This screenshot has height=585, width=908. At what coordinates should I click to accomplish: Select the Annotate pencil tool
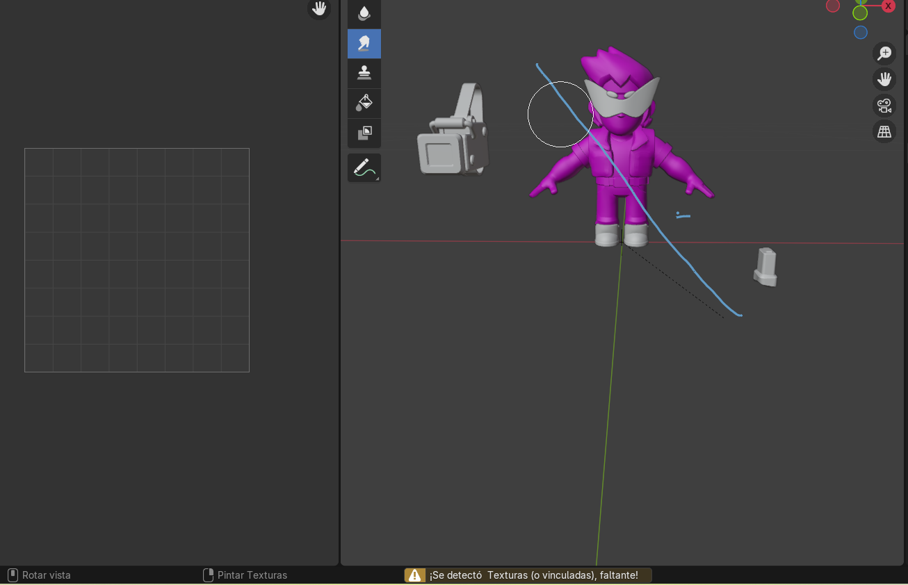[x=364, y=167]
